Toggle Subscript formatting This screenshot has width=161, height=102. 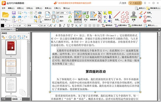coord(76,26)
